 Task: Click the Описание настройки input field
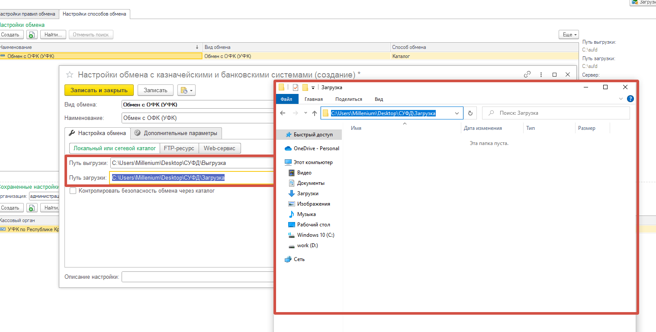[198, 277]
